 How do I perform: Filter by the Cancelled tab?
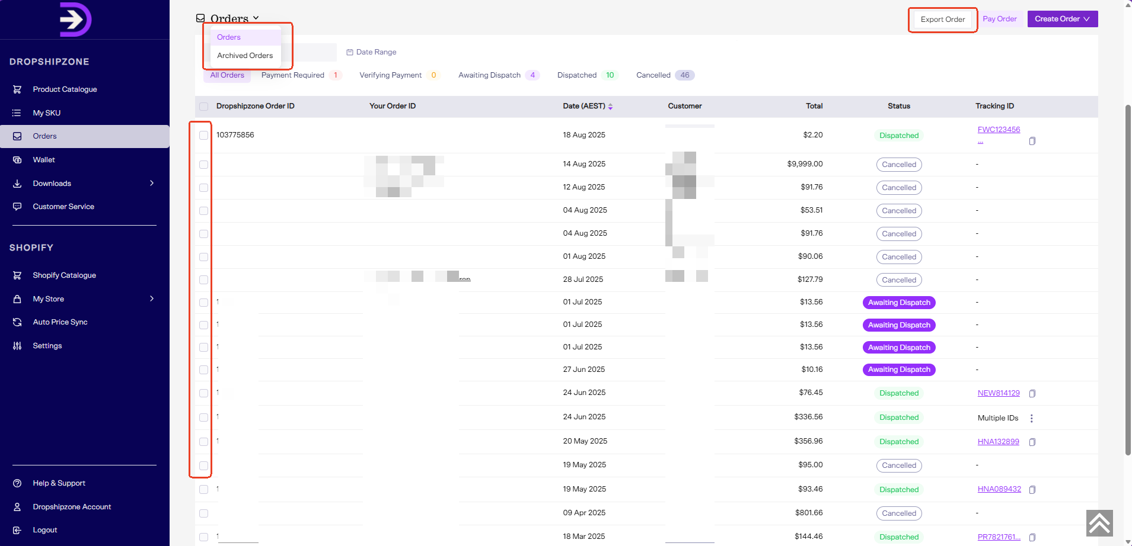[665, 75]
